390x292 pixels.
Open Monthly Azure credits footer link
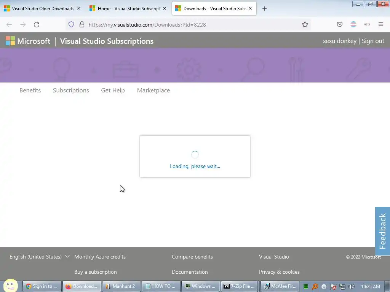click(100, 257)
